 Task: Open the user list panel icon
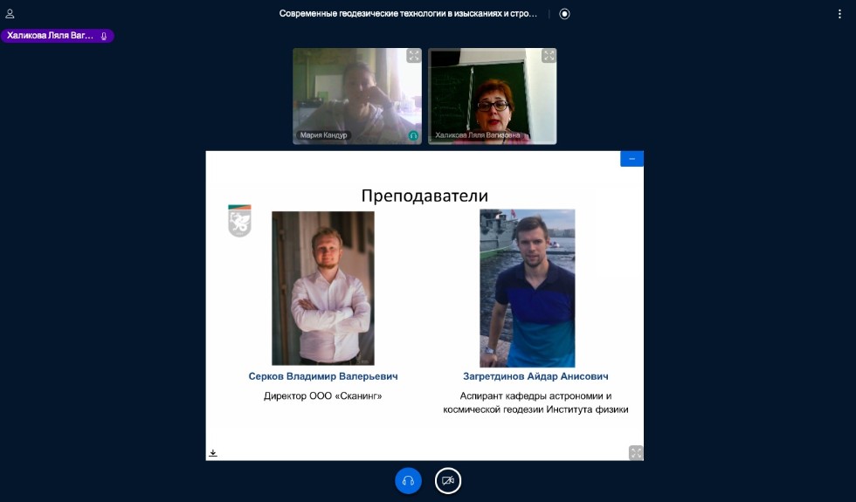10,14
